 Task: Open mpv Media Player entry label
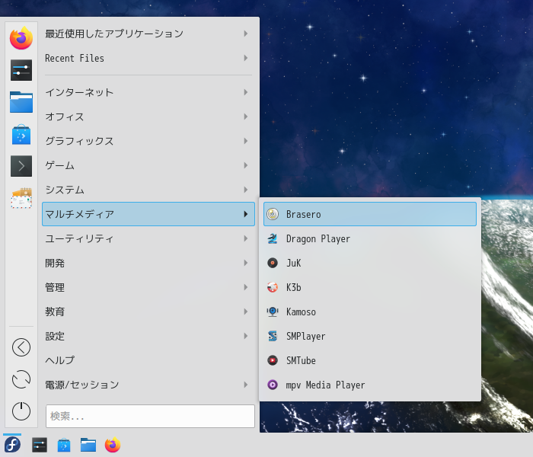pos(325,385)
